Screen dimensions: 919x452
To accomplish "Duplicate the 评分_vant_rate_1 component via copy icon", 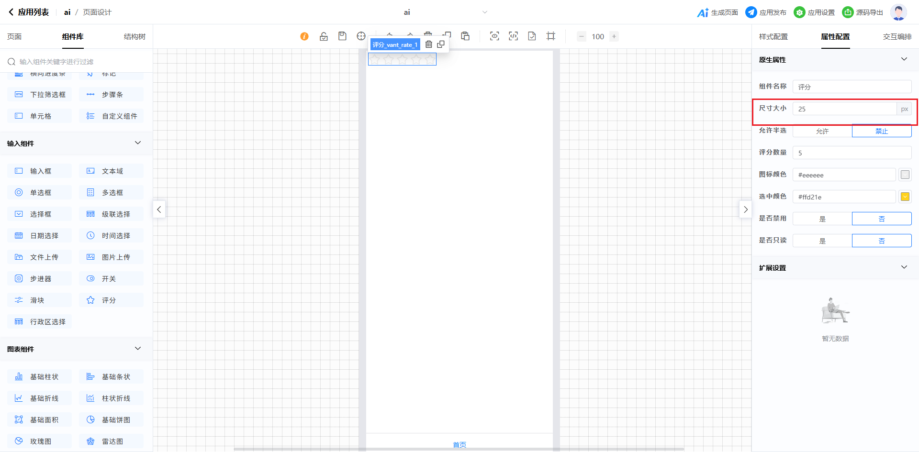I will point(441,44).
